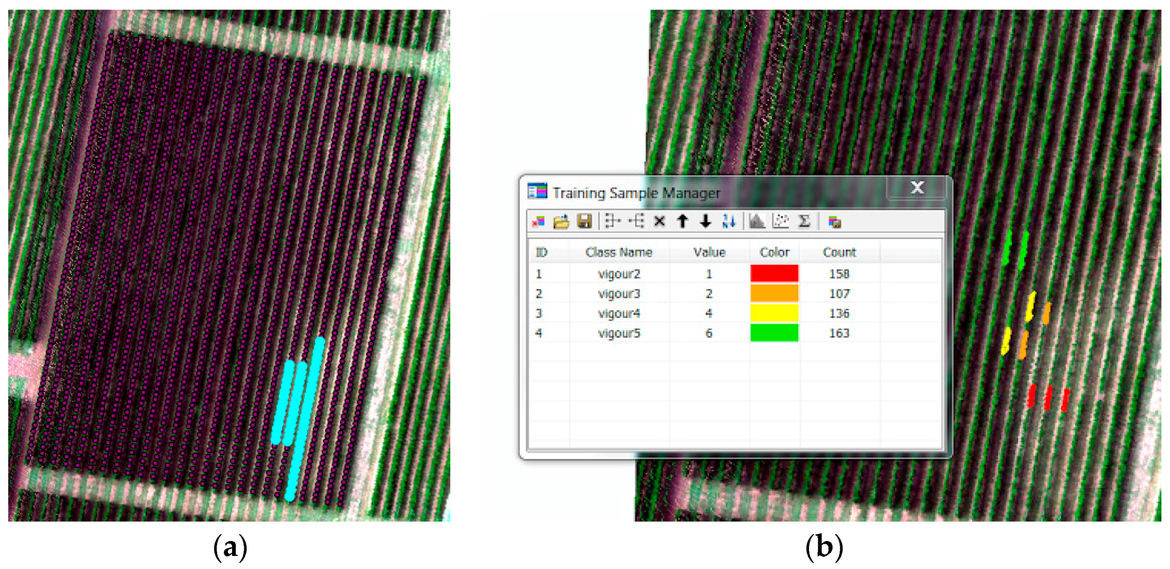Merge selected training samples icon
Image resolution: width=1170 pixels, height=569 pixels.
612,221
